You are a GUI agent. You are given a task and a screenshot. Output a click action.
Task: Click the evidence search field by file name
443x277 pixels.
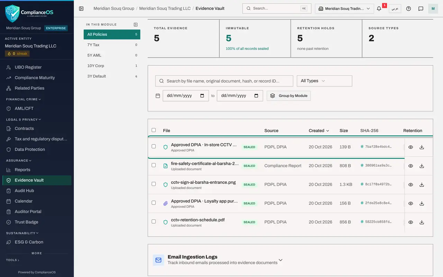click(x=224, y=81)
